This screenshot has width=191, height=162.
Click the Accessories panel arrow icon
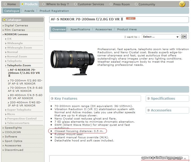pyautogui.click(x=149, y=110)
